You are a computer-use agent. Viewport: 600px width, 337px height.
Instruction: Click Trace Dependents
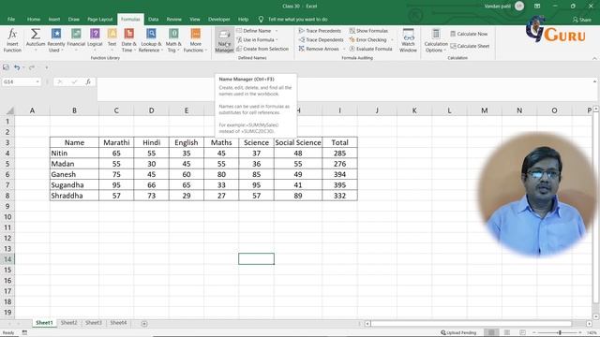point(321,39)
